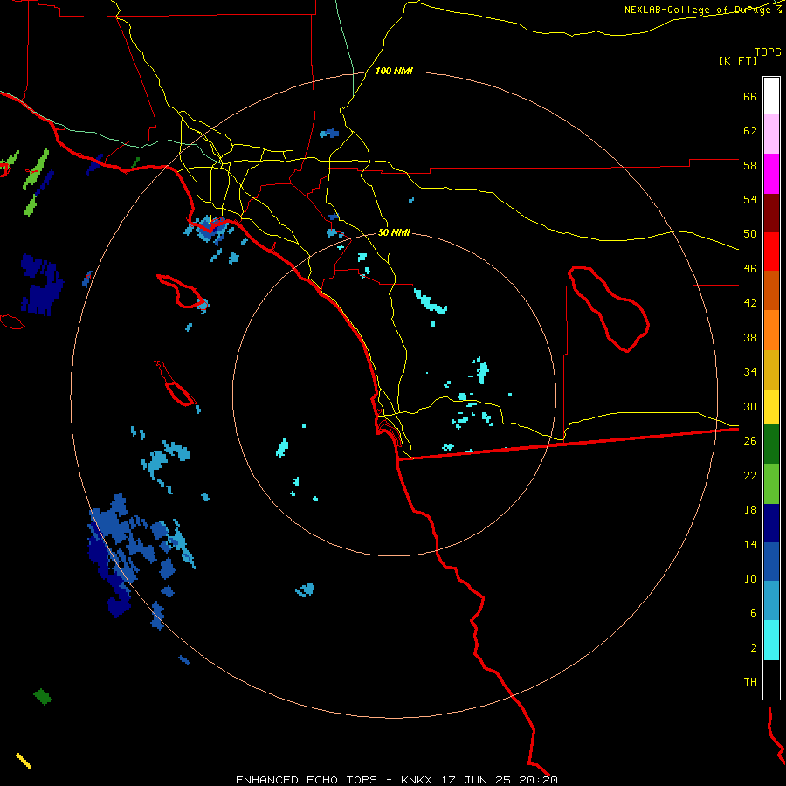The width and height of the screenshot is (786, 786).
Task: Click the '6' legend value
Action: tap(754, 612)
